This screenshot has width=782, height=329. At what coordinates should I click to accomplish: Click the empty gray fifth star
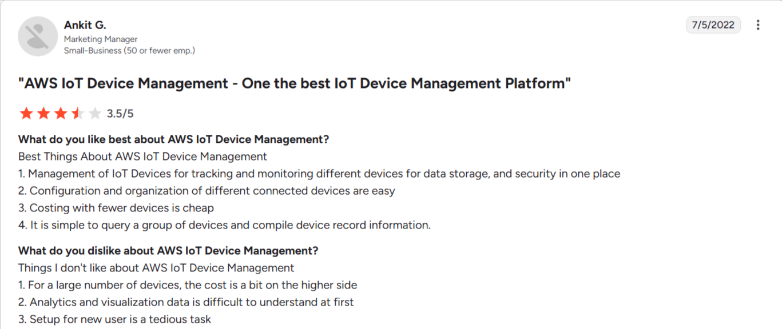95,113
